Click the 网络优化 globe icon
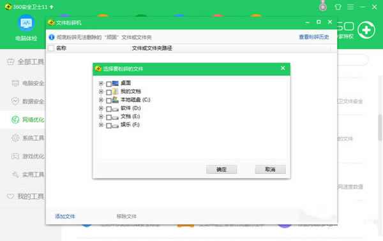The image size is (383, 241). [15, 119]
